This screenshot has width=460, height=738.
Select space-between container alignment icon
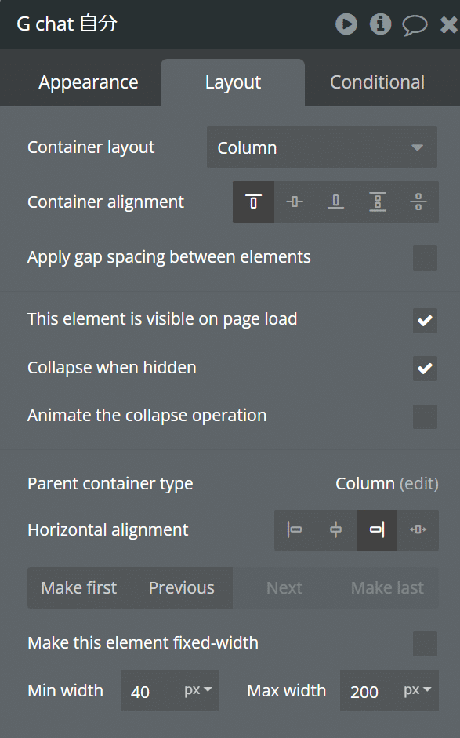click(x=377, y=202)
